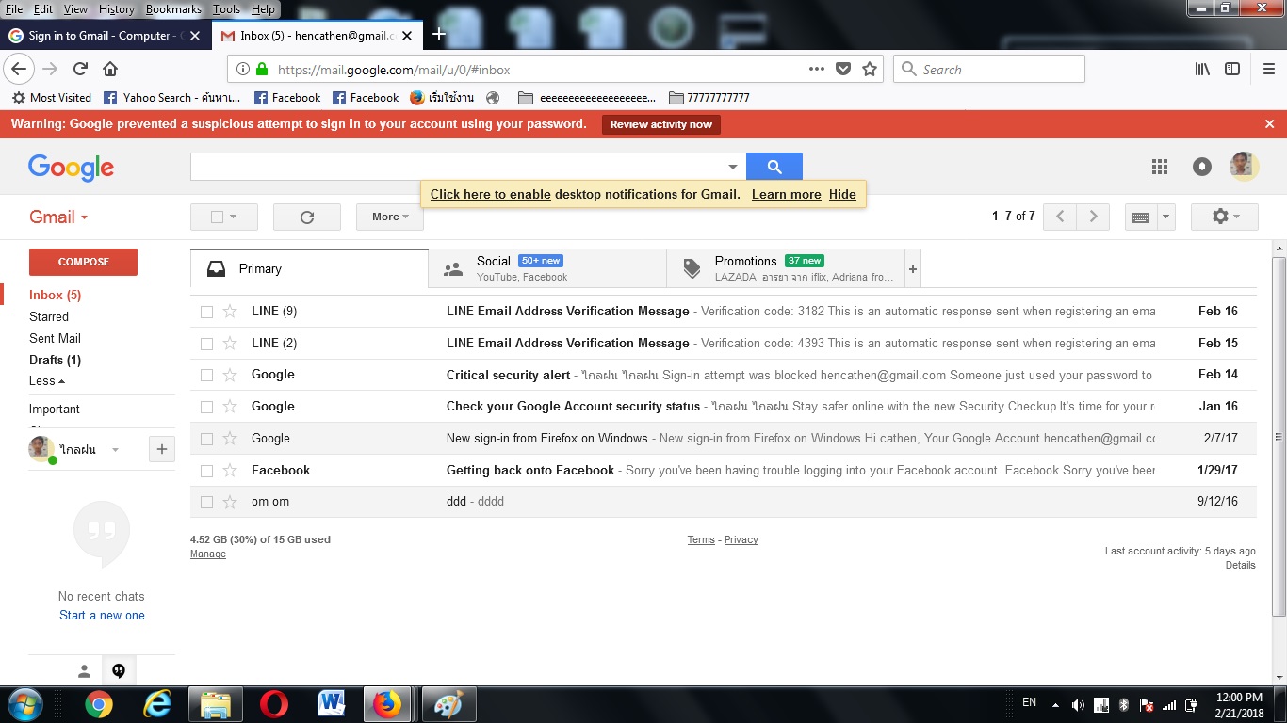
Task: Focus the Firefox Search field
Action: click(989, 69)
